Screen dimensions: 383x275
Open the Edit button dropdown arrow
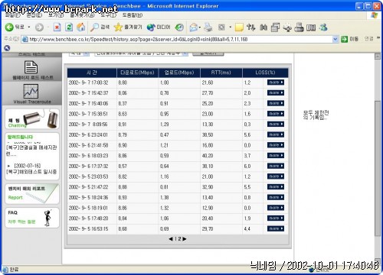[x=230, y=27]
